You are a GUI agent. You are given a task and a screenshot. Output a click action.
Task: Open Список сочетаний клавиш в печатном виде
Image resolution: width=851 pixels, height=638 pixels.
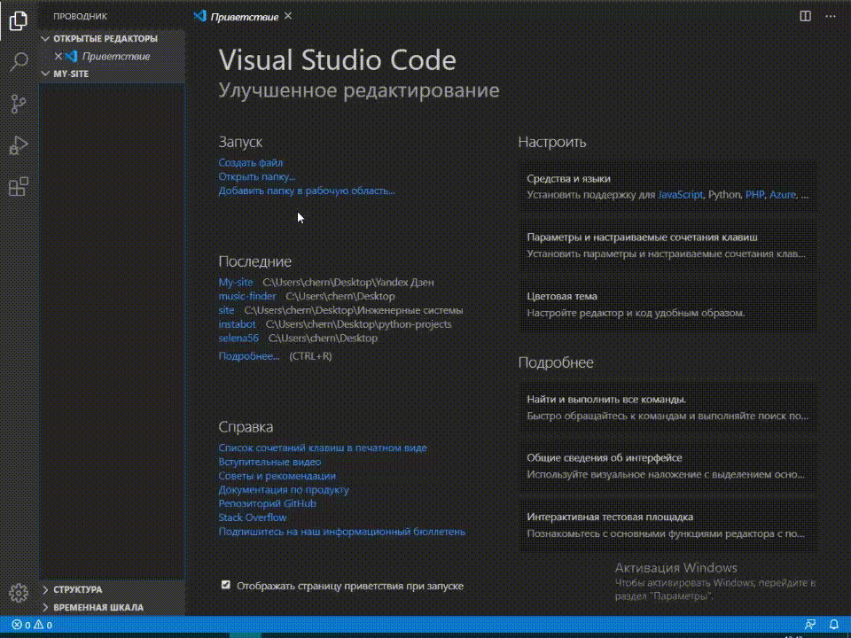323,447
